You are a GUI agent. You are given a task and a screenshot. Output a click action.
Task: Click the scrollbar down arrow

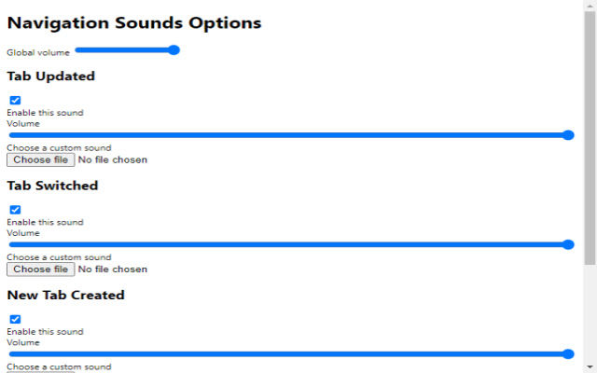click(x=590, y=366)
